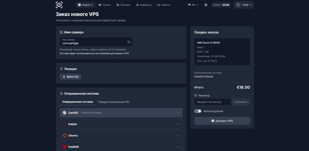
Task: Click the AMD Ryzen 9 9950X text
Action: point(208,43)
